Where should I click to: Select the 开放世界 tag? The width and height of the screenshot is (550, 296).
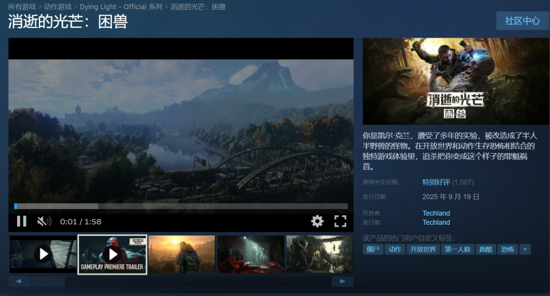(423, 249)
